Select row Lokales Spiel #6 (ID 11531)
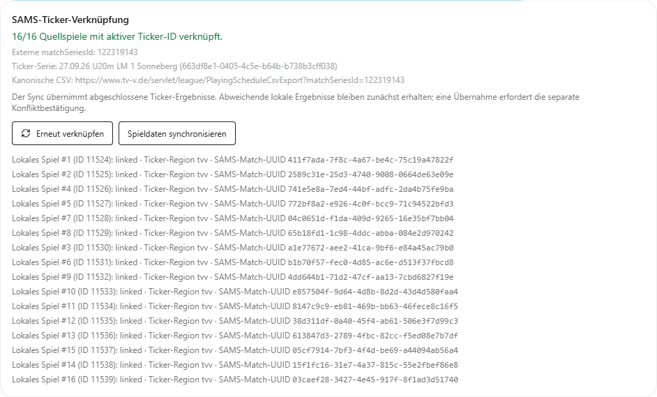657x397 pixels. 232,262
